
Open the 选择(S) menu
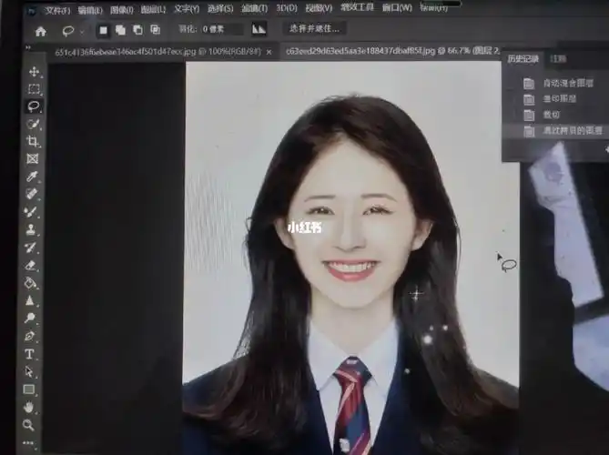click(220, 8)
